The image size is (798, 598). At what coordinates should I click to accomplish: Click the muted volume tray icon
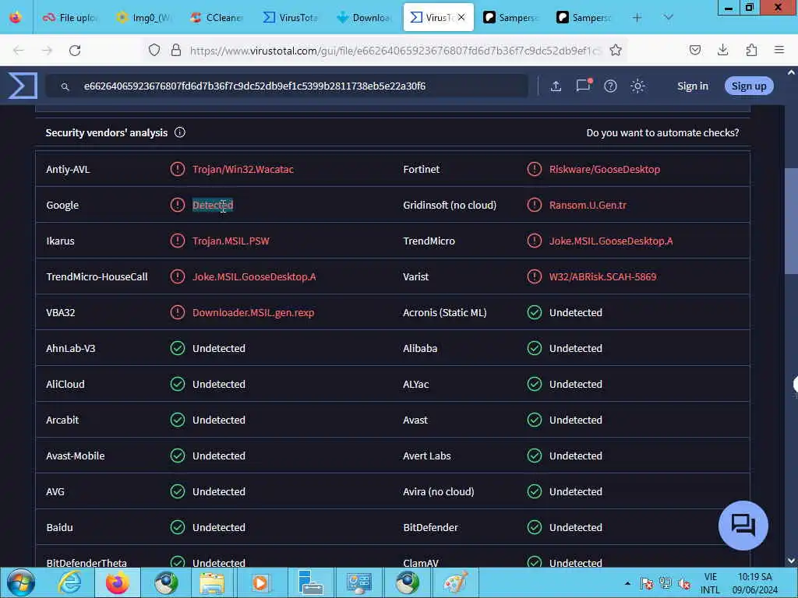click(x=684, y=583)
